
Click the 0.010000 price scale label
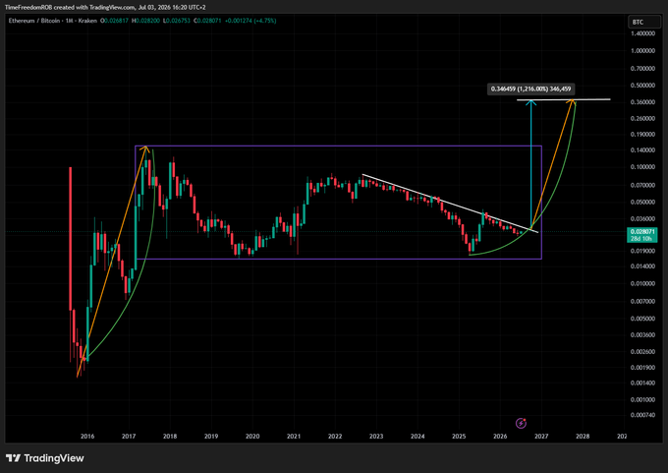point(642,283)
